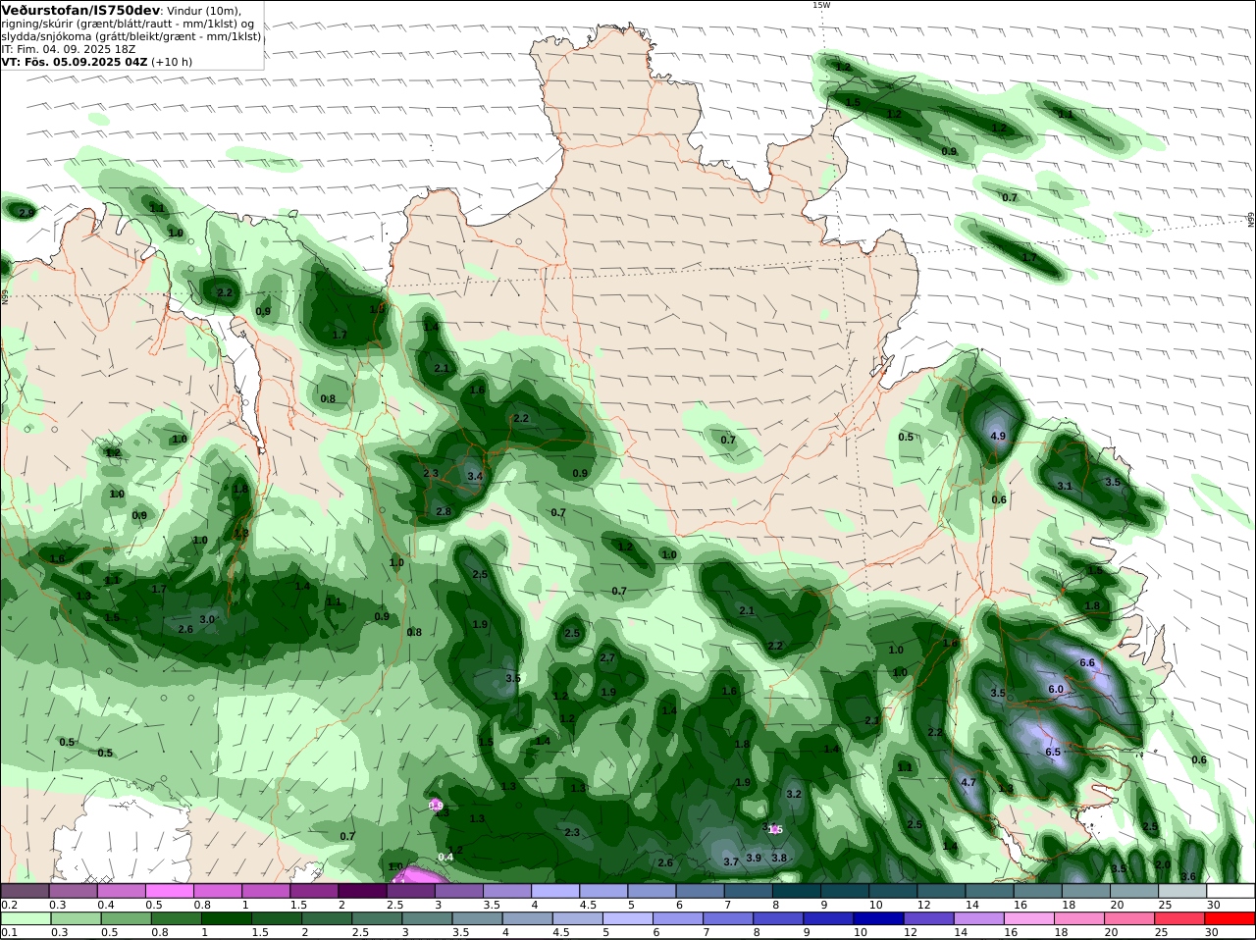1256x940 pixels.
Task: Select the 6.0 value on the map
Action: 1056,690
